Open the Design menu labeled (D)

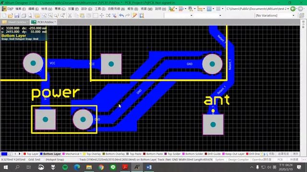(86, 9)
